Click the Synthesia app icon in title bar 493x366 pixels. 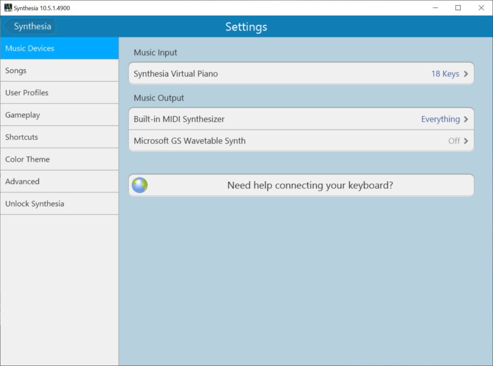tap(8, 8)
